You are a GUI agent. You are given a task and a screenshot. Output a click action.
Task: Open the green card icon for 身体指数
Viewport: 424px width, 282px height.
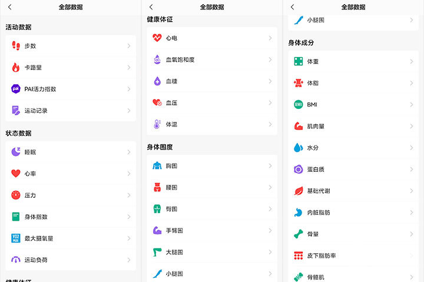(x=16, y=217)
